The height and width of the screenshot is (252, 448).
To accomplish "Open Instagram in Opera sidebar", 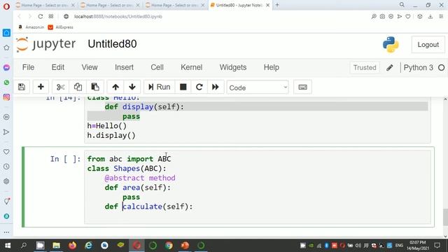I will pos(6,97).
